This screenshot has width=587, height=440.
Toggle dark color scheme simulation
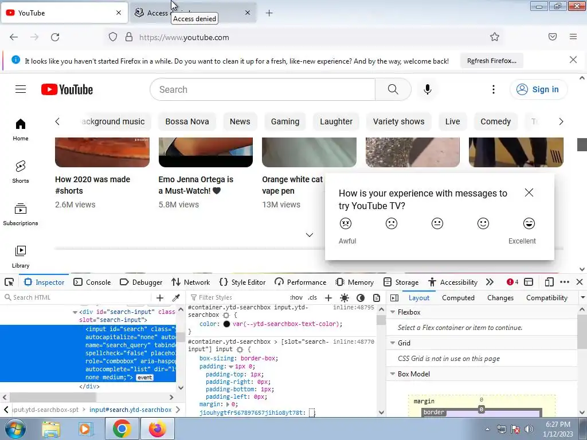pyautogui.click(x=361, y=297)
